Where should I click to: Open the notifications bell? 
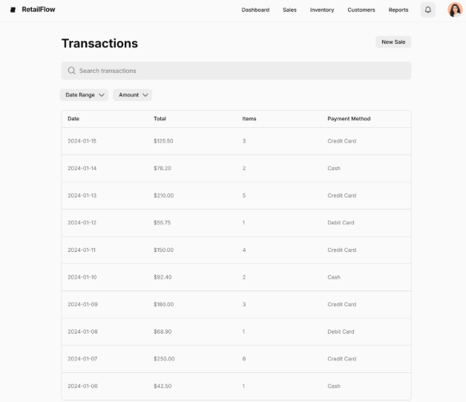pyautogui.click(x=428, y=10)
